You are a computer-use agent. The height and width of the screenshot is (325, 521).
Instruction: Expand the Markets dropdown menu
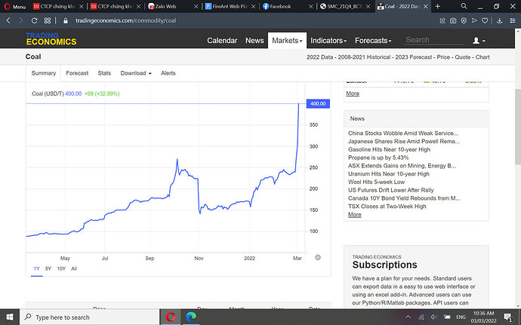click(288, 40)
